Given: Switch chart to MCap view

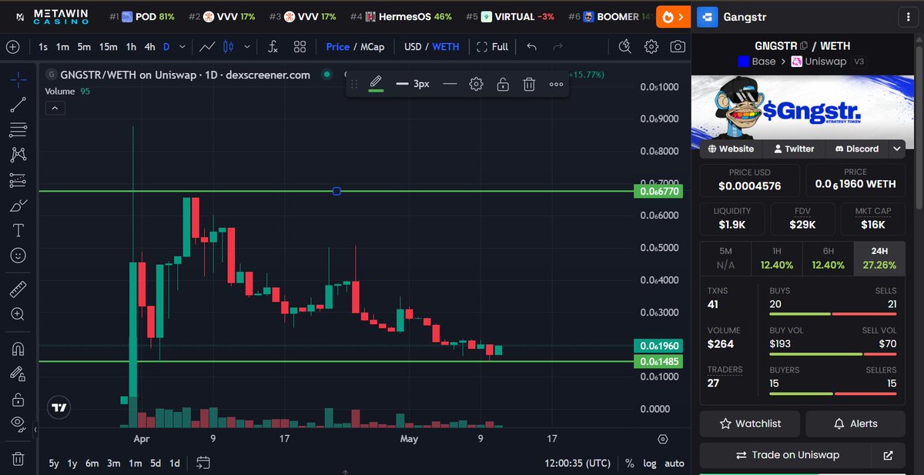Looking at the screenshot, I should 373,46.
